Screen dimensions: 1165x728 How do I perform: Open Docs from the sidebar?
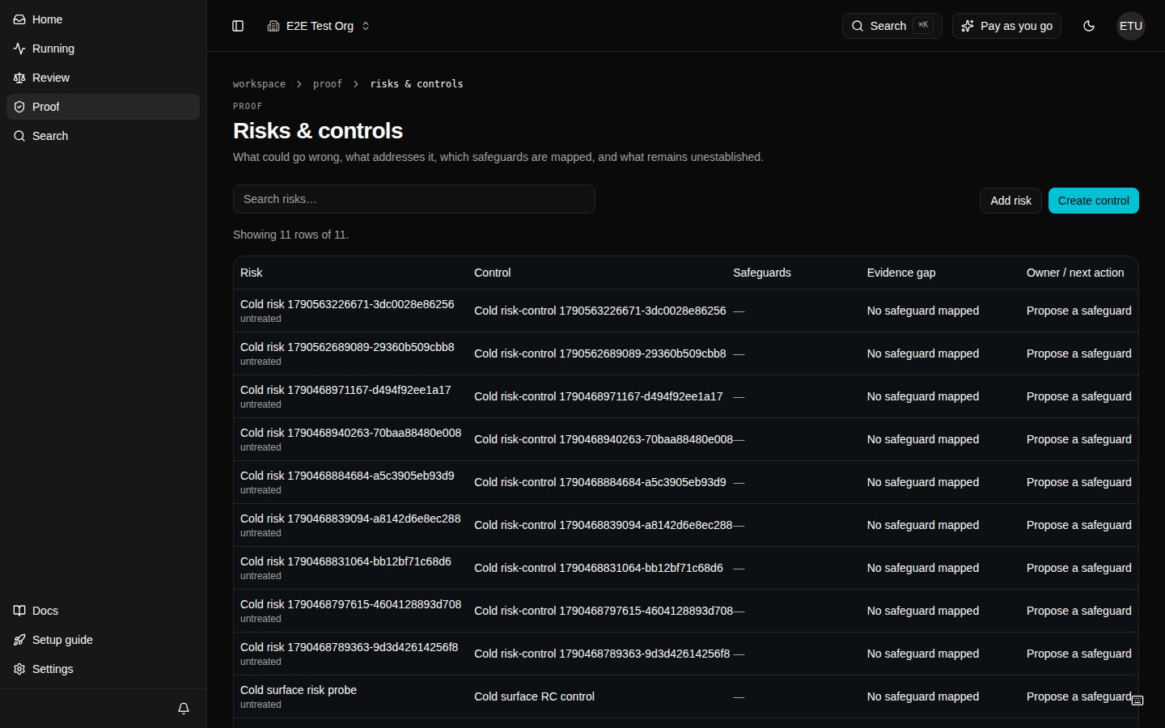point(103,611)
